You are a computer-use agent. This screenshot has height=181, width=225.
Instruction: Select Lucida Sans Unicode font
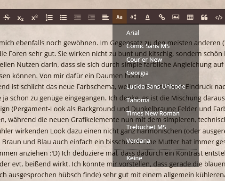pos(156,87)
